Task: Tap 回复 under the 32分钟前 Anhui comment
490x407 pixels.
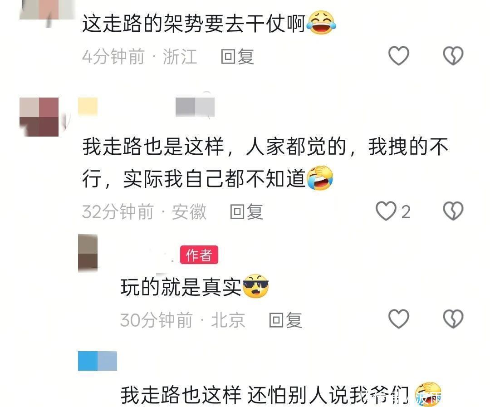Action: click(x=246, y=211)
